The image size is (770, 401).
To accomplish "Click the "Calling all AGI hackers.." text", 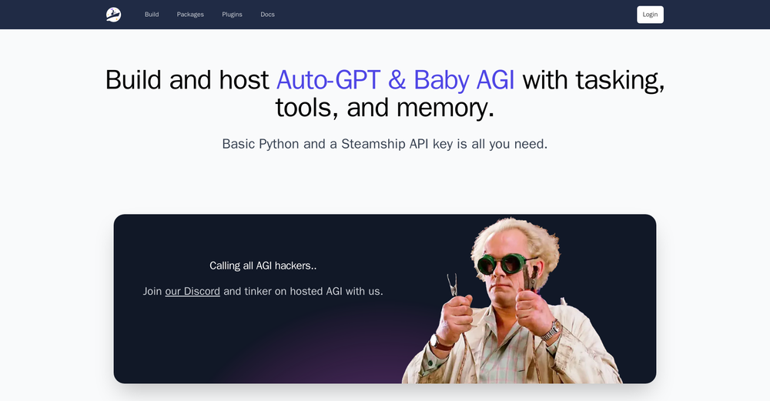I will click(263, 266).
